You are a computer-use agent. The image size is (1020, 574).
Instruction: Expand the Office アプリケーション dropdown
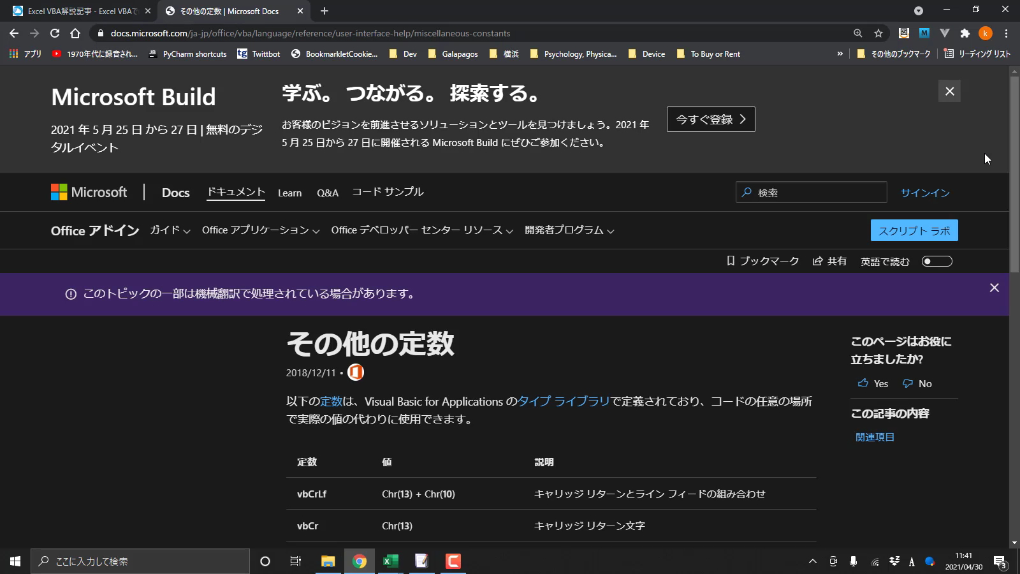260,230
